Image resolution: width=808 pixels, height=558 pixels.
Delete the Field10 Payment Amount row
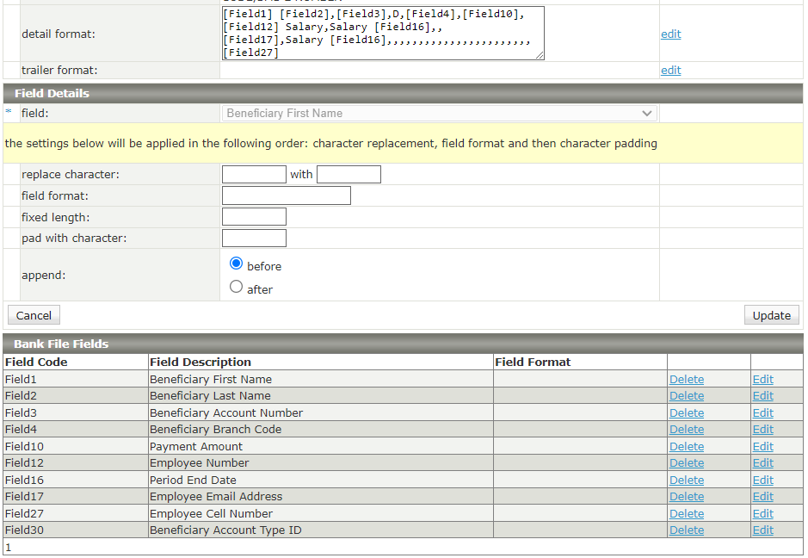[686, 447]
